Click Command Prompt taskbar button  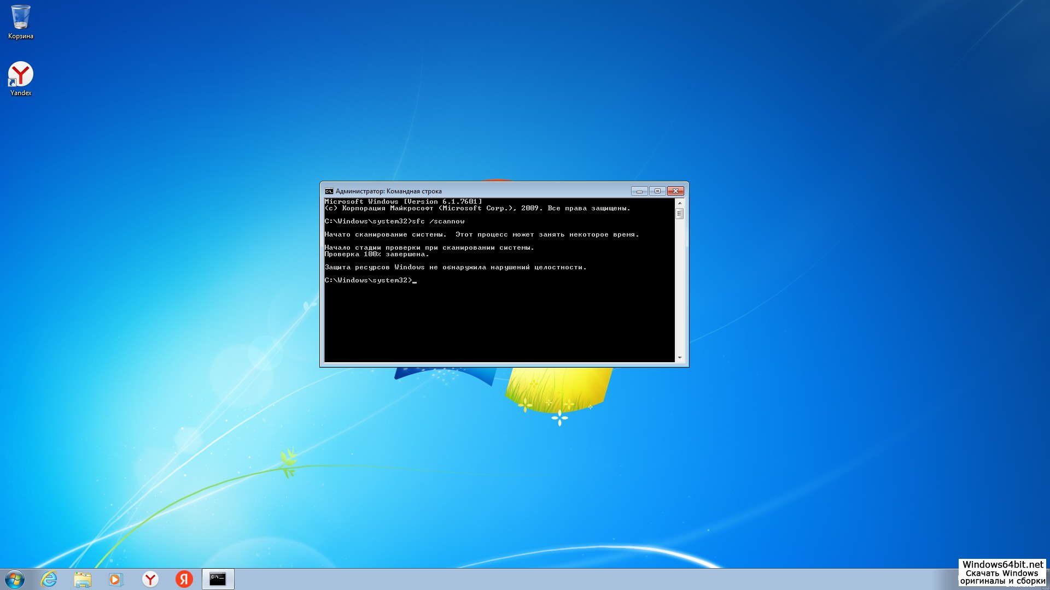click(x=218, y=579)
